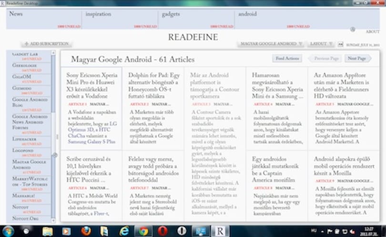Click the Add Subscription button
Image resolution: width=386 pixels, height=237 pixels.
point(47,44)
